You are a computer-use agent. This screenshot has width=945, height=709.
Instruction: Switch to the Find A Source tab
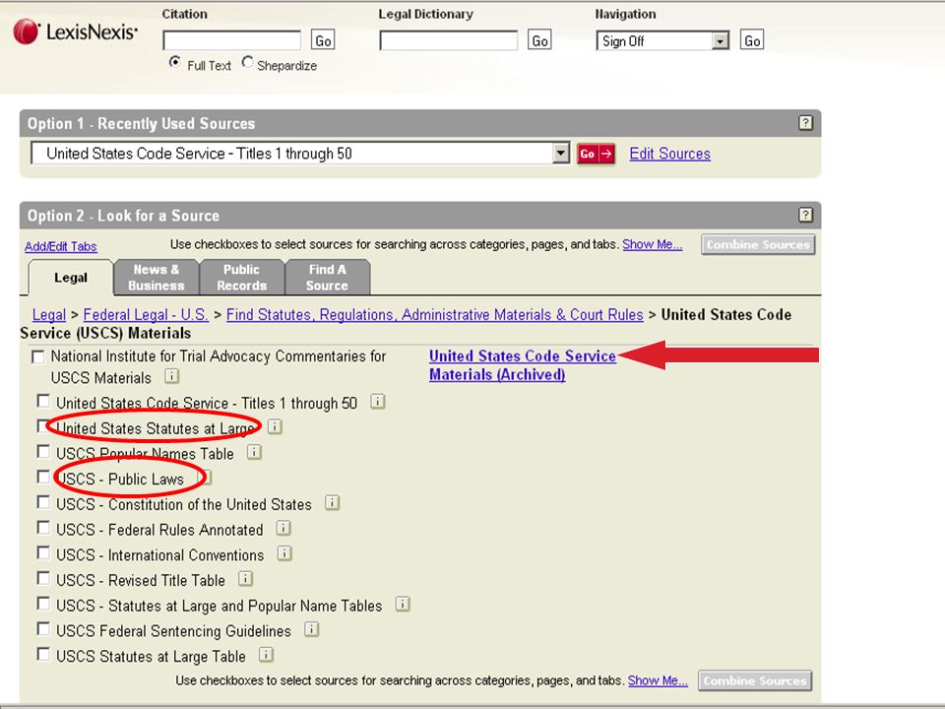(327, 278)
